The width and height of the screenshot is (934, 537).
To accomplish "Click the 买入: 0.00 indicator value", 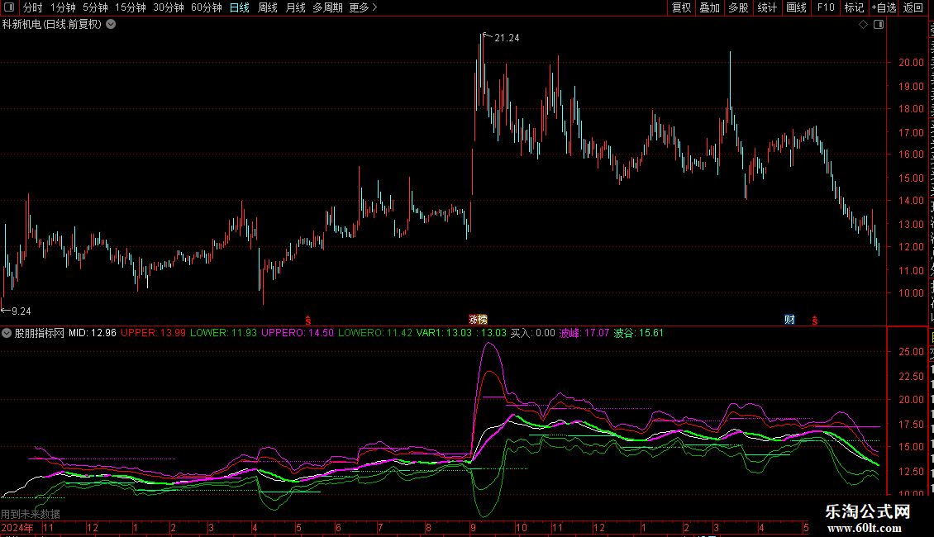I will pos(532,333).
